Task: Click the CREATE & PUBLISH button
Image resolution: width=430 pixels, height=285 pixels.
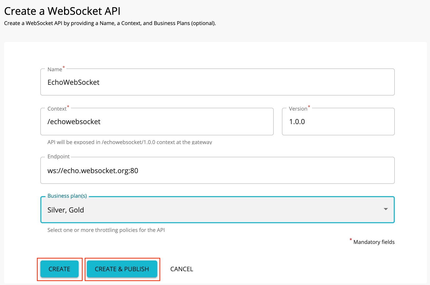Action: [122, 269]
